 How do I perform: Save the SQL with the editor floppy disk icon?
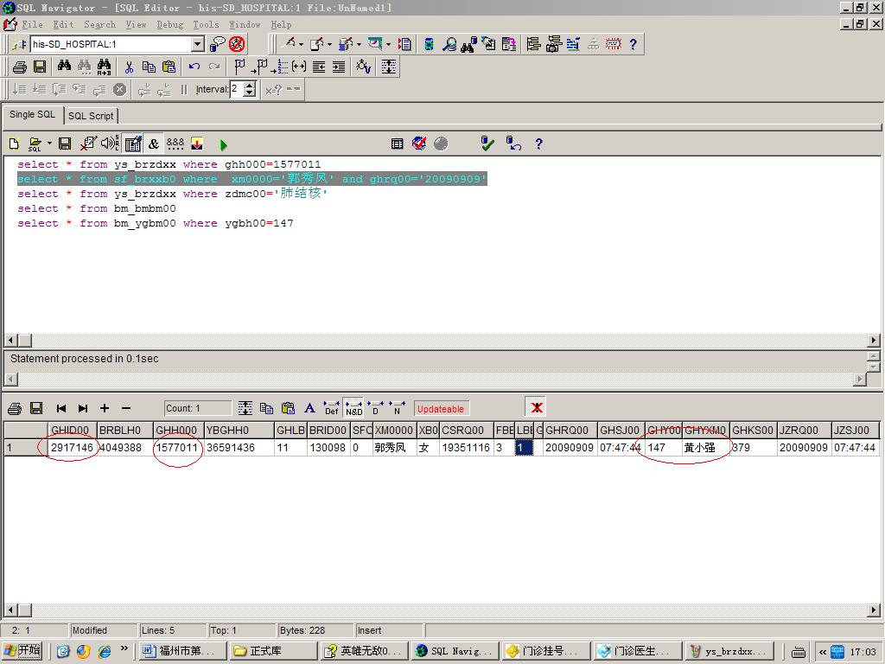click(x=65, y=144)
